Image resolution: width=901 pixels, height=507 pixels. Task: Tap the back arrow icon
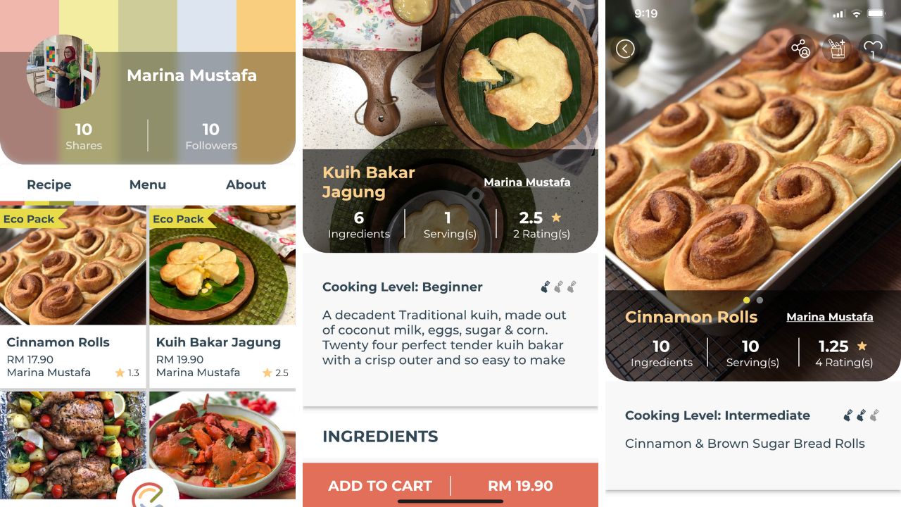pos(625,49)
